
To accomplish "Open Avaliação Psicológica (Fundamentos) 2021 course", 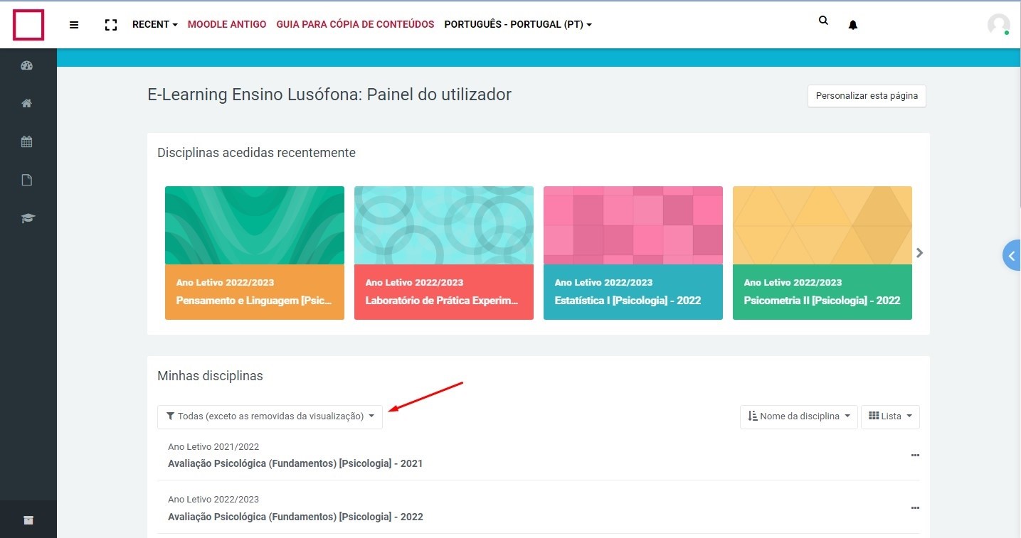I will [295, 463].
